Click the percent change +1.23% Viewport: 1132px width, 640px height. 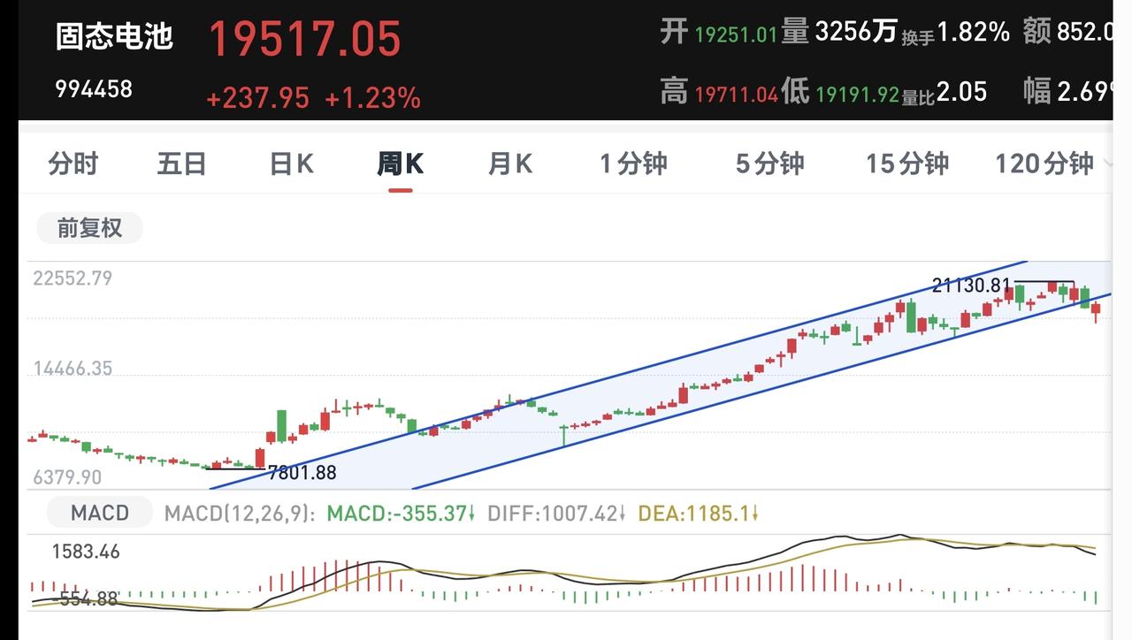pos(372,98)
